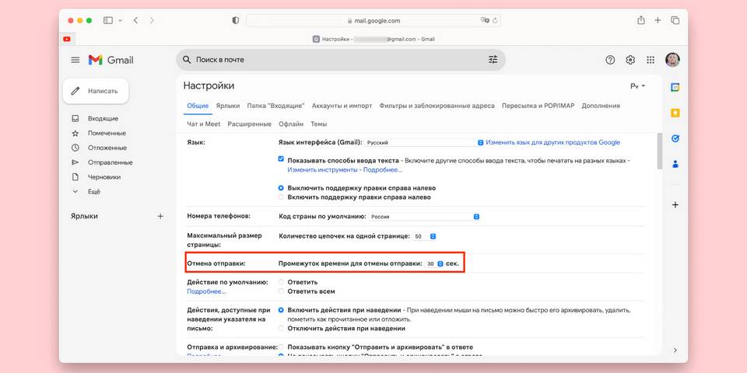
Task: Toggle the Safari sidebar button
Action: 108,20
